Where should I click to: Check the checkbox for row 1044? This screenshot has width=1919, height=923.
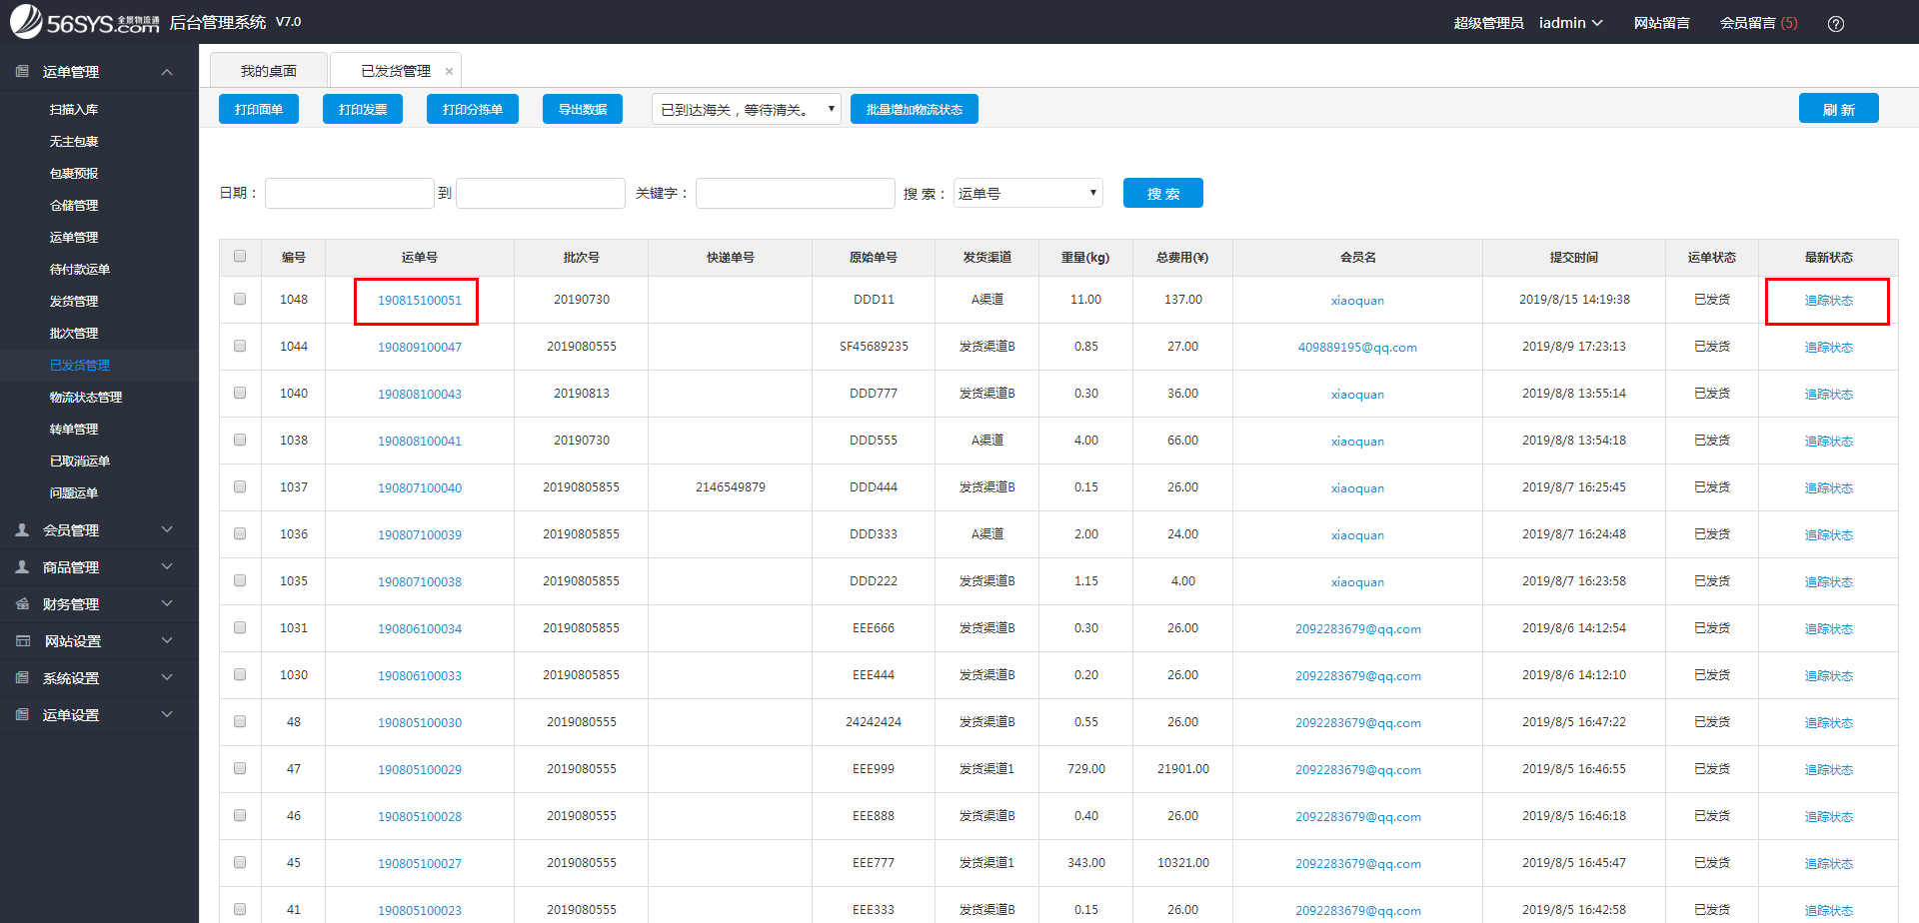coord(240,346)
